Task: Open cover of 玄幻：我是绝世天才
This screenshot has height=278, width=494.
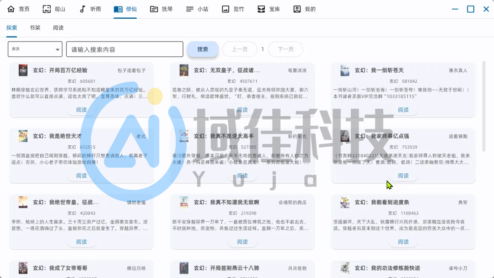Action: pos(23,136)
